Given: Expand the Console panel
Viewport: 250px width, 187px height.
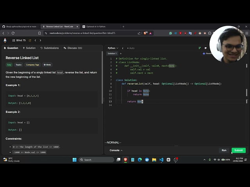Looking at the screenshot, I should [x=116, y=150].
